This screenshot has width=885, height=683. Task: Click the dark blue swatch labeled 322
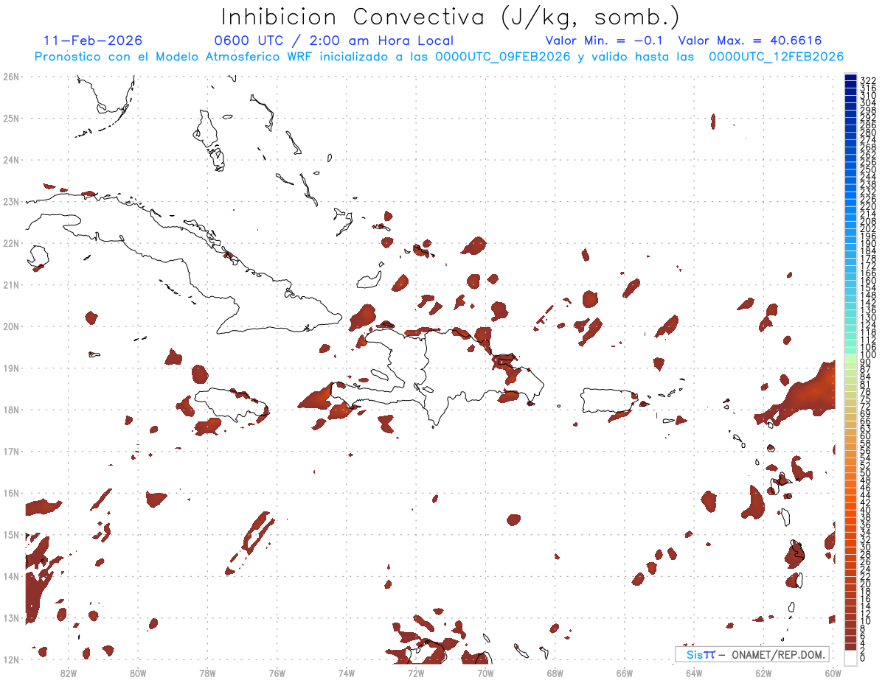[851, 79]
